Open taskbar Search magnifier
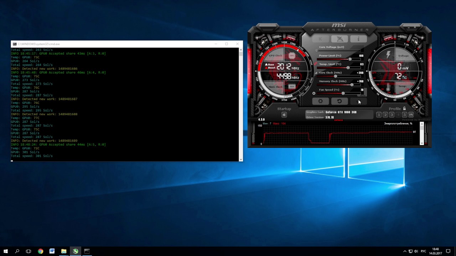456x256 pixels. [x=17, y=251]
